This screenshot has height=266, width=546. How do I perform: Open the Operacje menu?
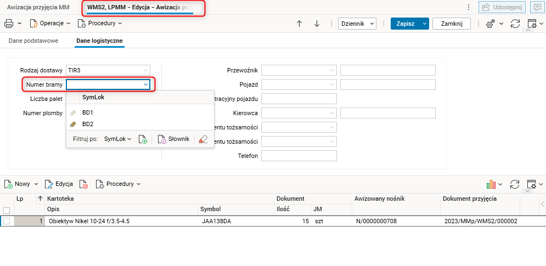[x=50, y=24]
